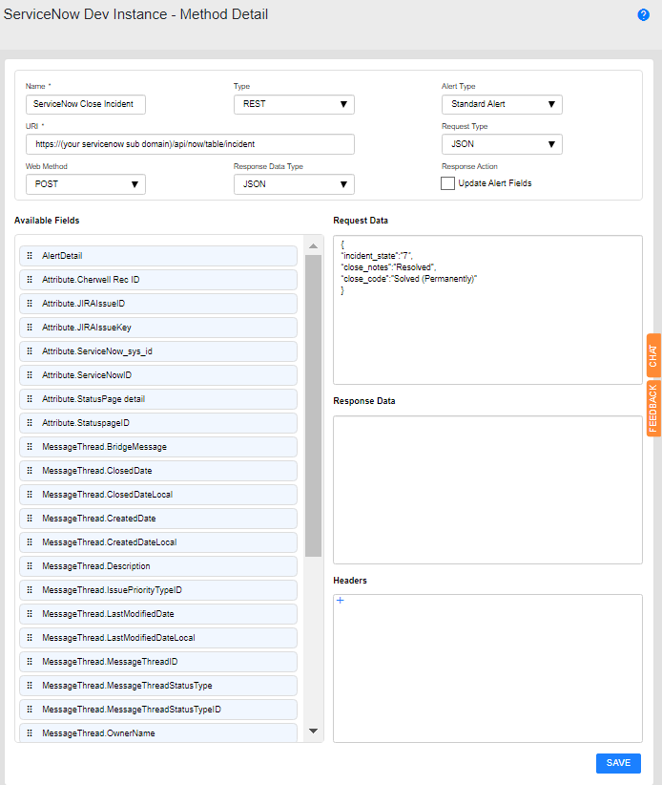Click scroll-up arrow in Available Fields list
662x785 pixels.
tap(314, 246)
